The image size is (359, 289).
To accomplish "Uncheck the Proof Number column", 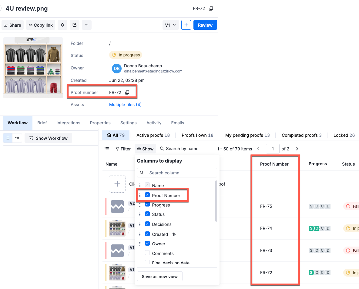I will coord(147,195).
